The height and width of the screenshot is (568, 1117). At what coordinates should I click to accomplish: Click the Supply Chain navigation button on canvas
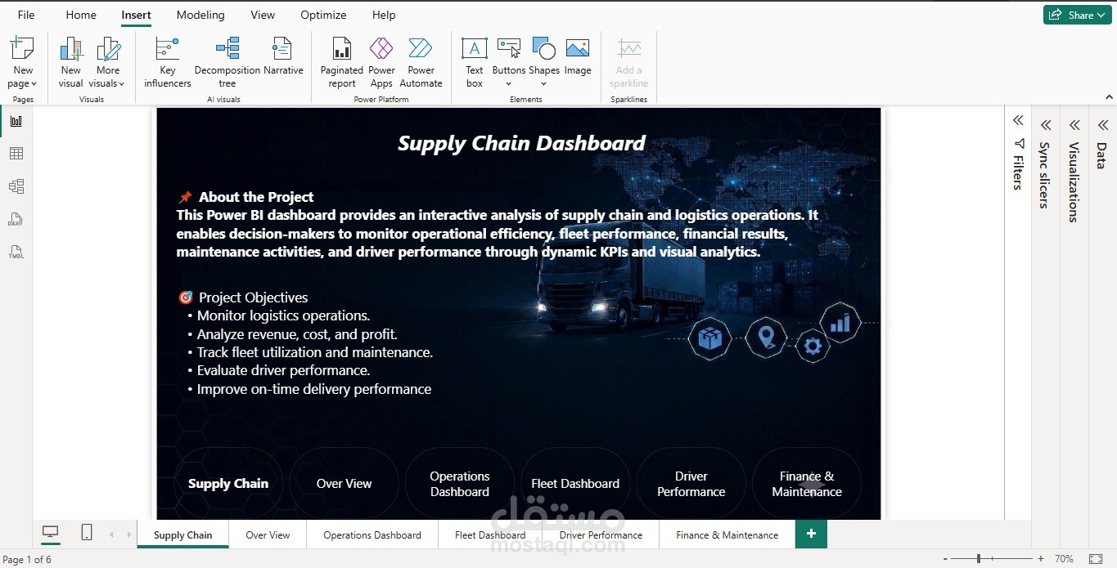(228, 484)
